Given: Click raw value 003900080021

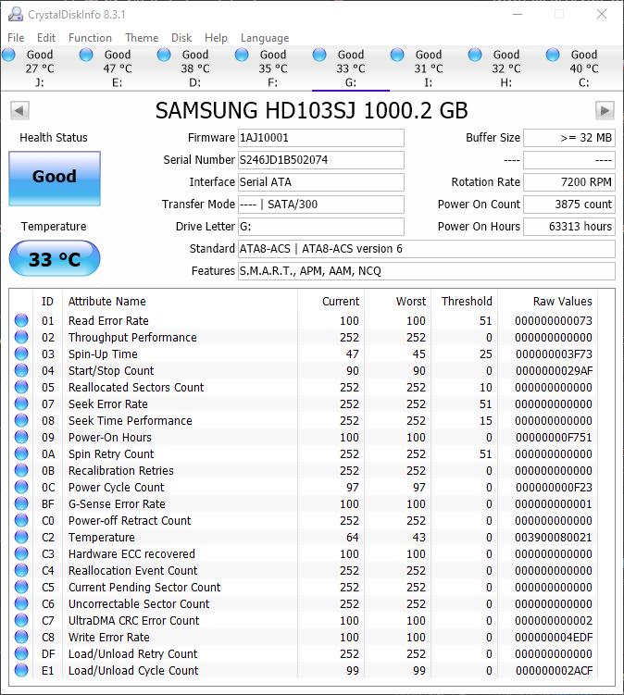Looking at the screenshot, I should click(553, 537).
